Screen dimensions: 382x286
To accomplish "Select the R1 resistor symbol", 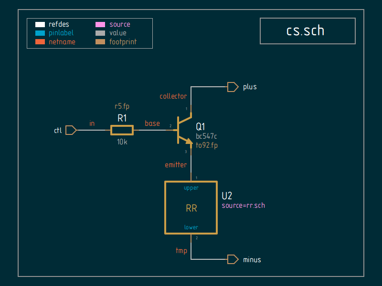I will (122, 130).
